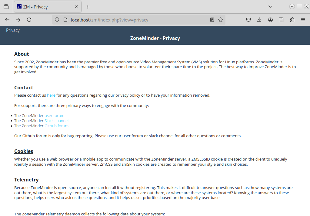Reload the current page

click(29, 20)
